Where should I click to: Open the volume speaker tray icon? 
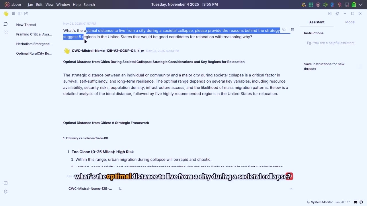(x=325, y=5)
